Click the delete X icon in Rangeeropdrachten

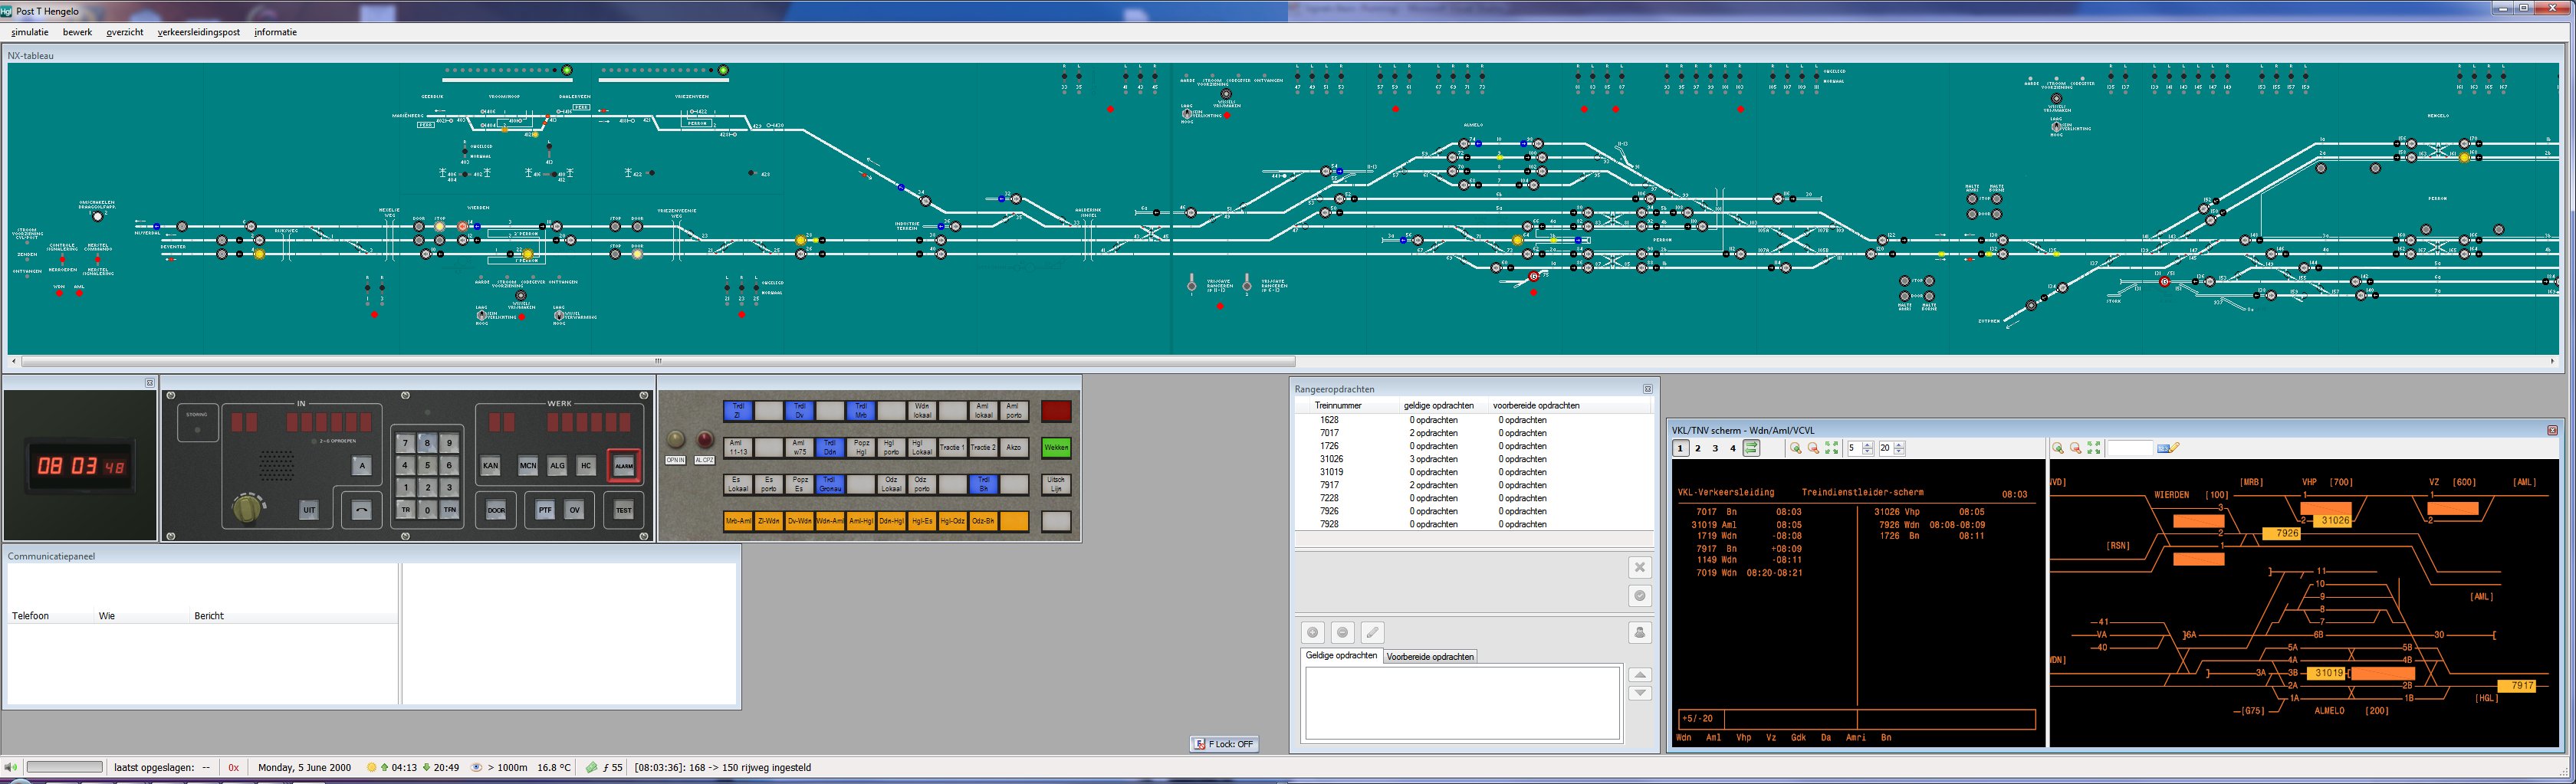tap(1639, 568)
